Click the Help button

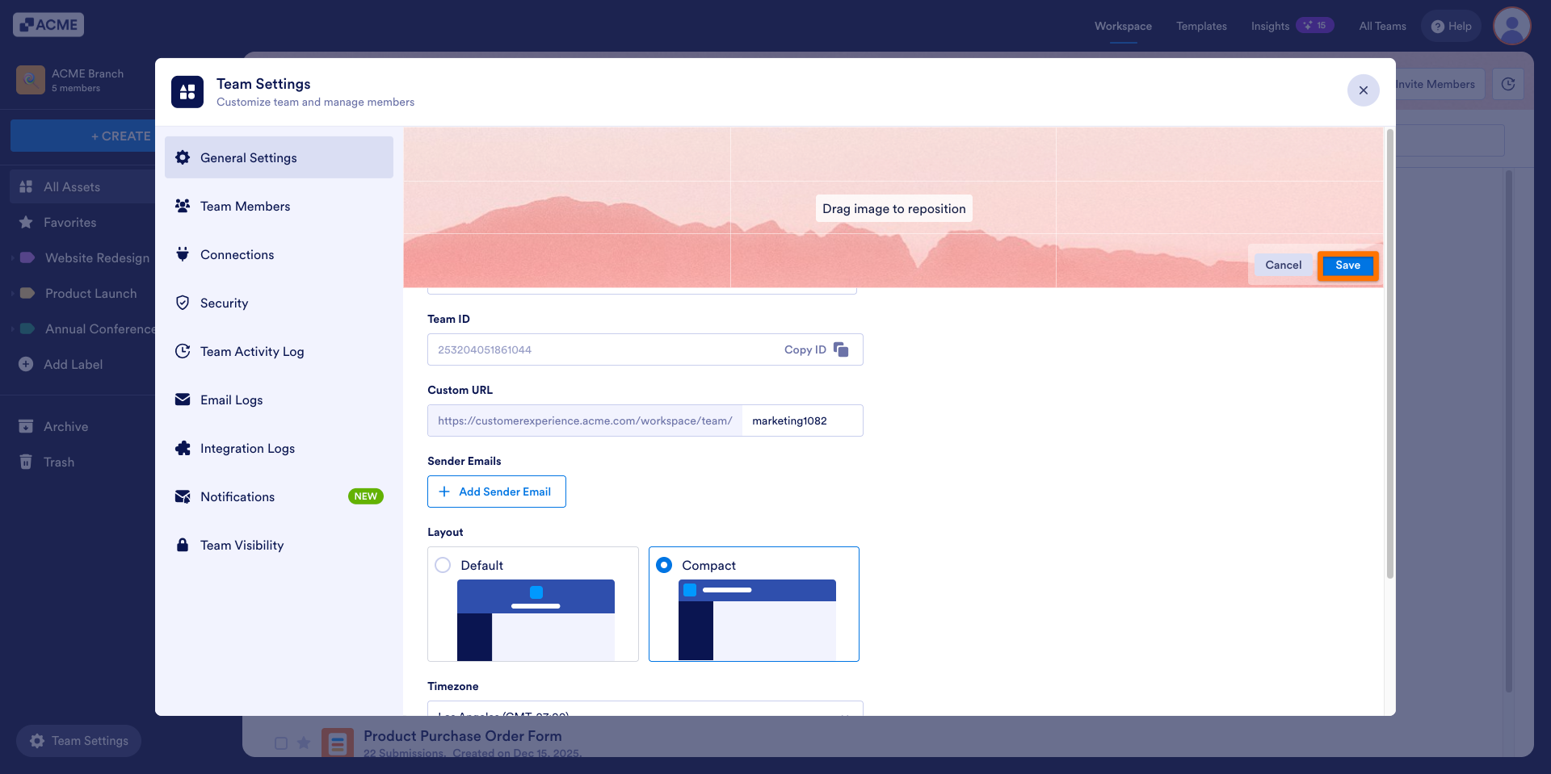click(x=1451, y=26)
